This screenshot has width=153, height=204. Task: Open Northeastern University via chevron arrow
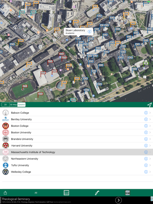coord(150,159)
